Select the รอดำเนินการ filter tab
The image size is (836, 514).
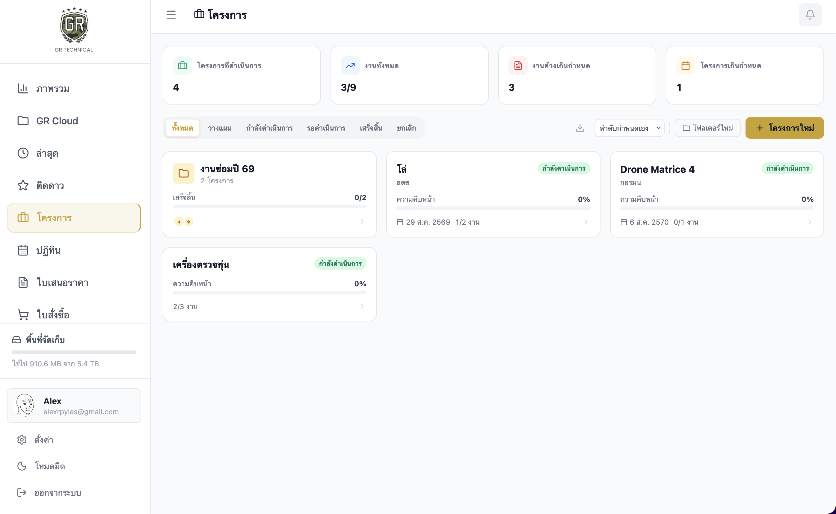pos(326,128)
